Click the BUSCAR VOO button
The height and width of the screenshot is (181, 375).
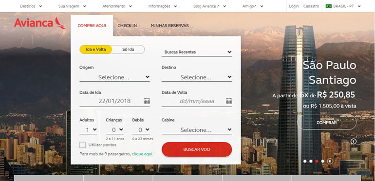pos(197,149)
